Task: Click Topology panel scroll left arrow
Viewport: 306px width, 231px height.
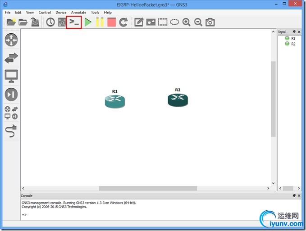Action: (280, 188)
